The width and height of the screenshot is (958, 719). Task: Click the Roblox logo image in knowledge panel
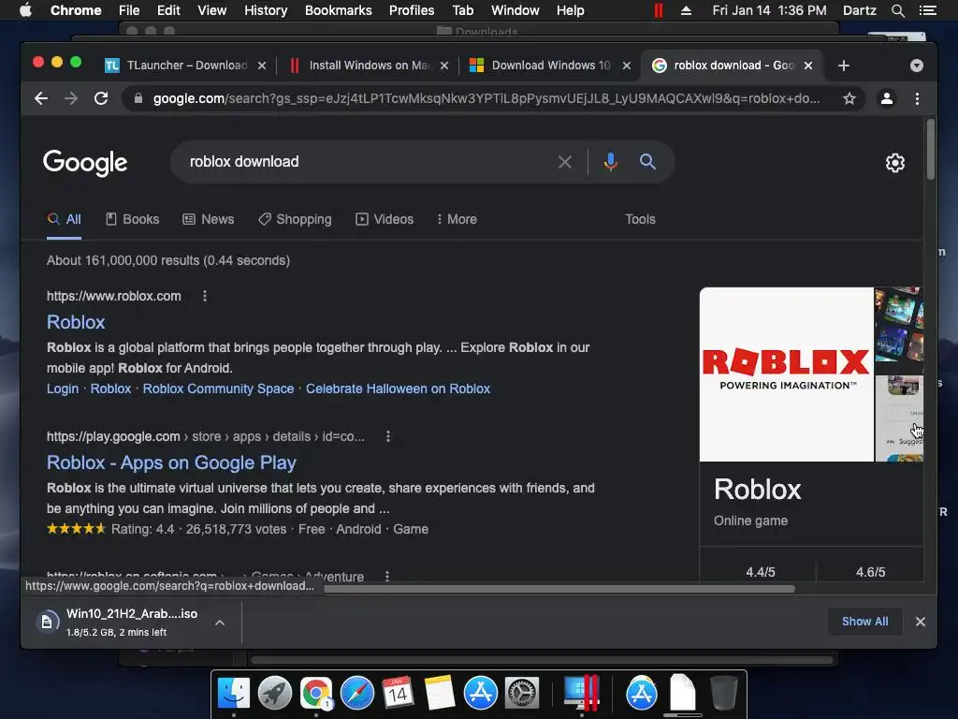click(786, 374)
